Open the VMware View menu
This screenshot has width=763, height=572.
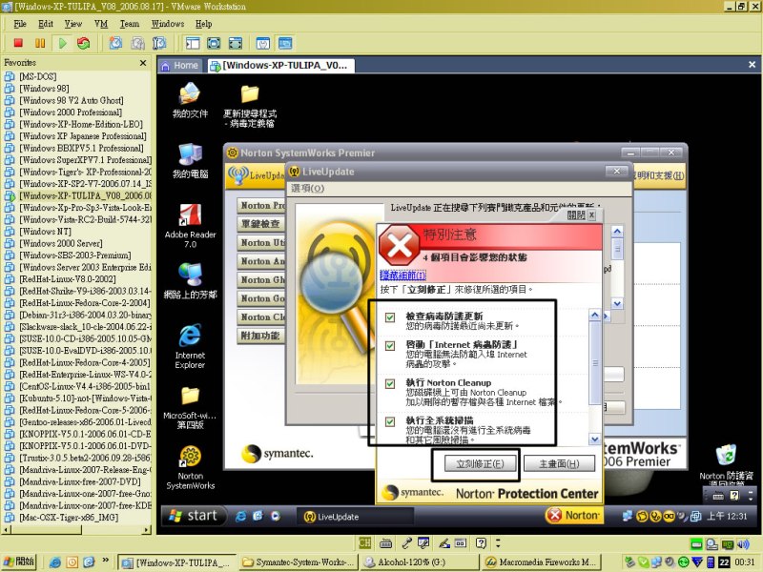(x=73, y=23)
